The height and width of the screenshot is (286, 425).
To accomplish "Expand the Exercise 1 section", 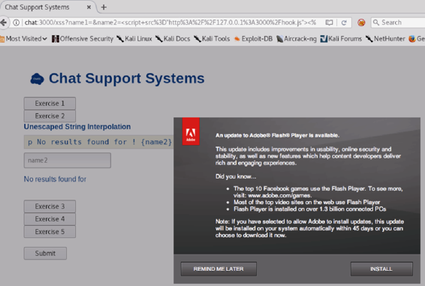I will (50, 104).
